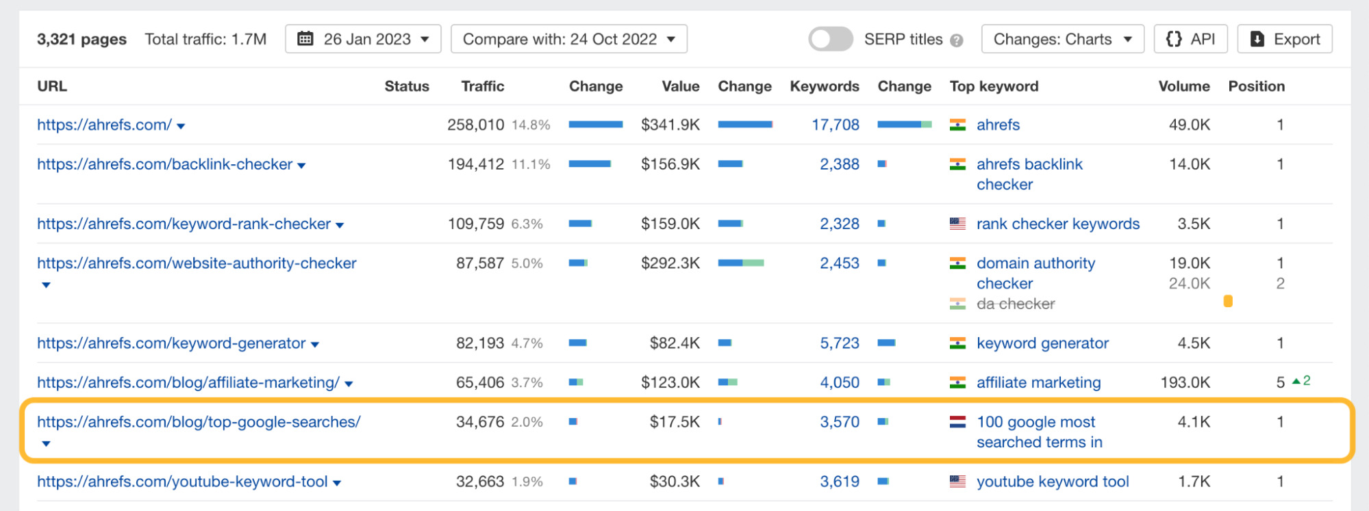Open the Compare with 24 Oct 2022 dropdown
1369x511 pixels.
(x=569, y=39)
